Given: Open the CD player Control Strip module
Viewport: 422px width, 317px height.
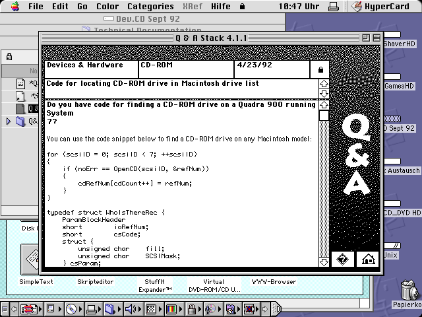Looking at the screenshot, I should point(74,309).
